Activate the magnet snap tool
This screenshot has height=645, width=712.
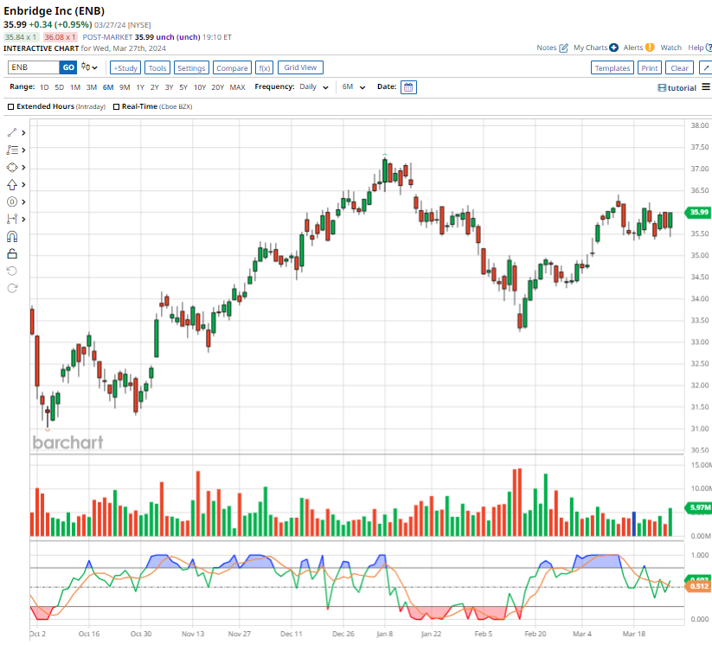click(x=12, y=236)
